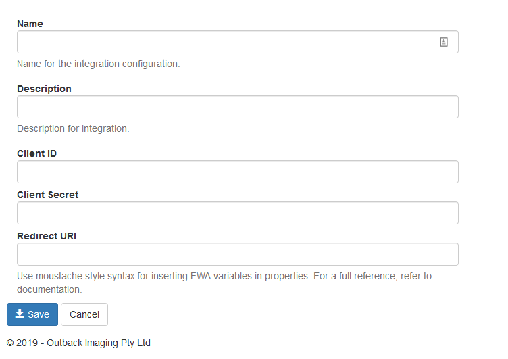Click the bold "Name" field label
The height and width of the screenshot is (359, 508).
coord(30,24)
